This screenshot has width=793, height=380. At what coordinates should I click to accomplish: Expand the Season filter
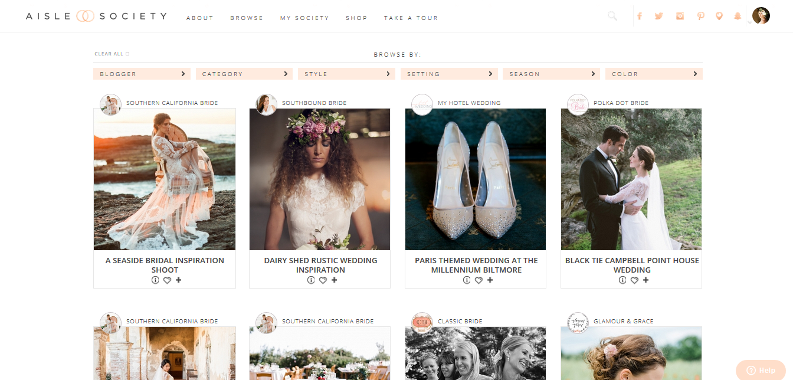point(551,74)
